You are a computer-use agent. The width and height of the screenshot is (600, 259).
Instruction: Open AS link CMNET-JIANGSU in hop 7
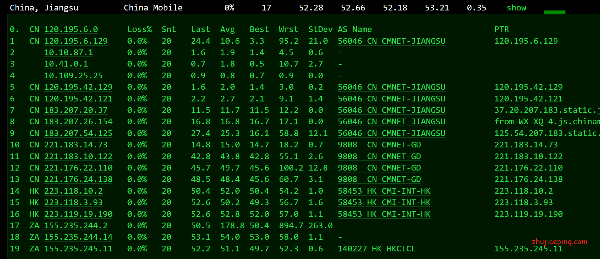pyautogui.click(x=392, y=110)
